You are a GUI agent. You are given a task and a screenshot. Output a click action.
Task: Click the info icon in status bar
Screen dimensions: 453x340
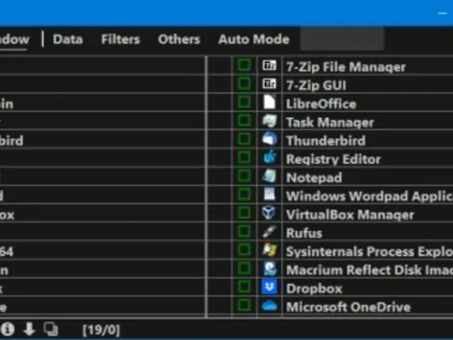(7, 329)
